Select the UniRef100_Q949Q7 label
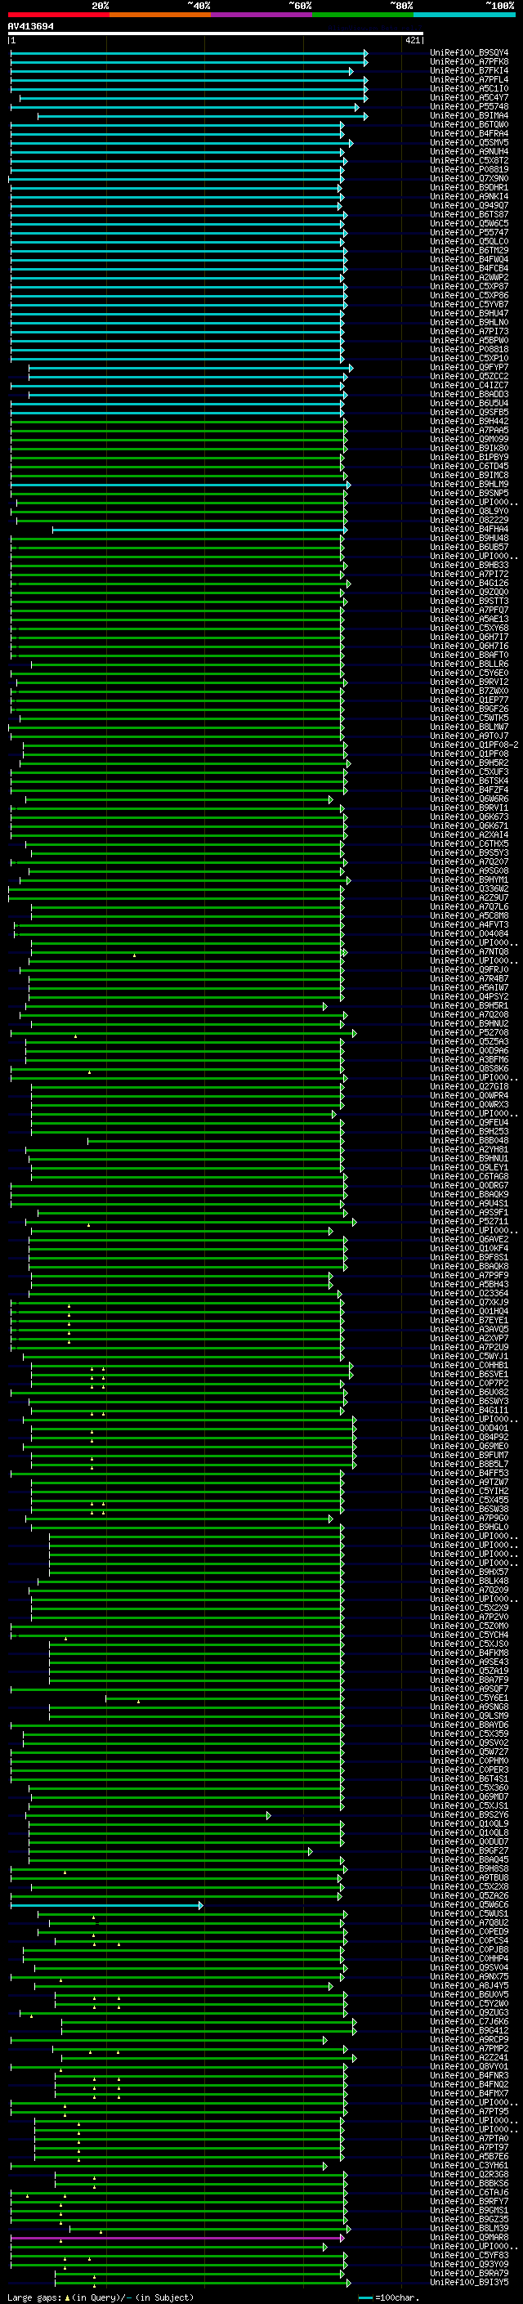The width and height of the screenshot is (523, 2304). (469, 206)
